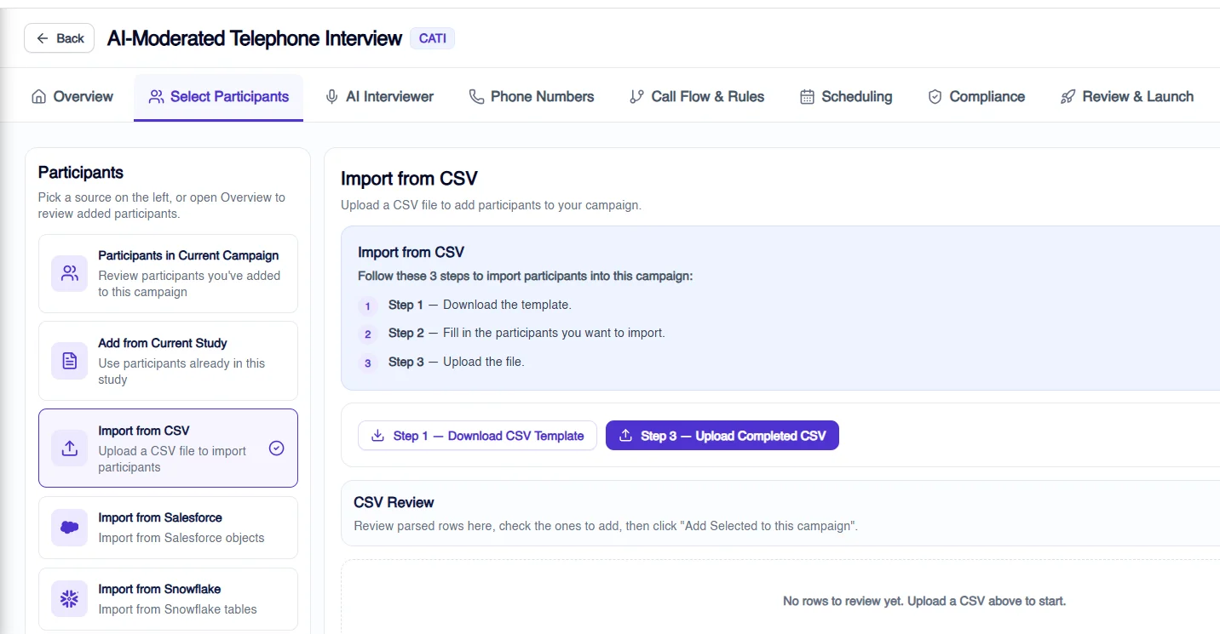Click the Salesforce cloud icon
Viewport: 1220px width, 634px height.
tap(69, 528)
